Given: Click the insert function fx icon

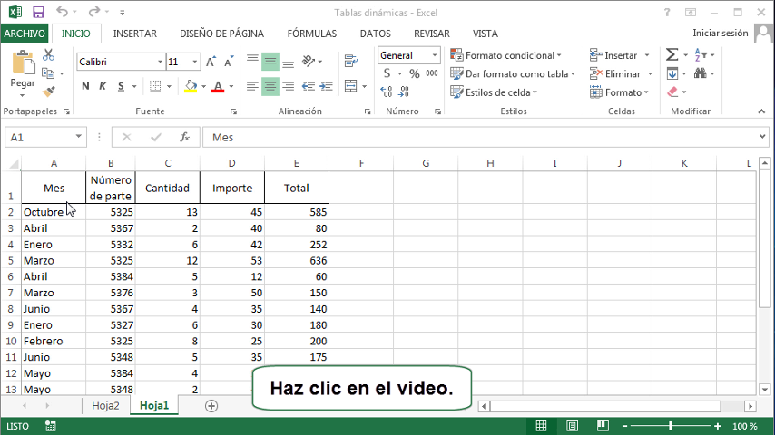Looking at the screenshot, I should coord(185,137).
